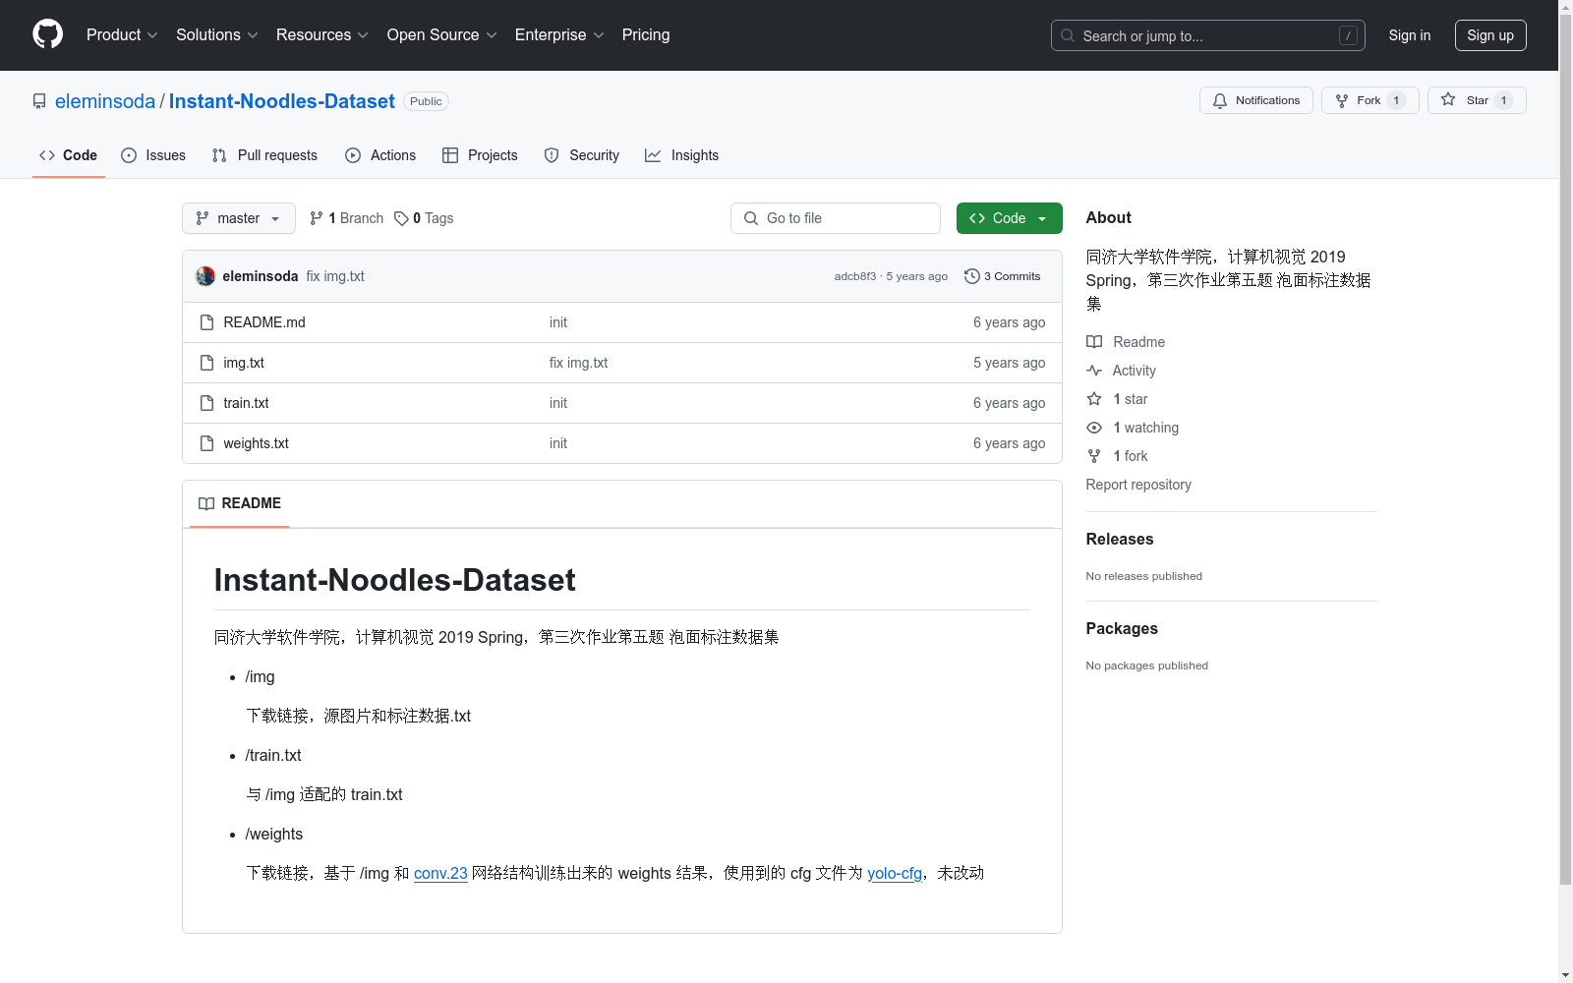Click the Go to file search box
Screen dimensions: 1573x983
tap(836, 218)
